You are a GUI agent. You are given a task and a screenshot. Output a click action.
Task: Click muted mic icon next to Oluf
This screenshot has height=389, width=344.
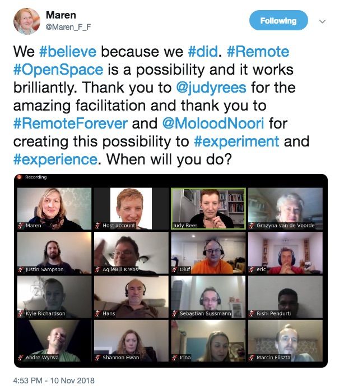(175, 269)
